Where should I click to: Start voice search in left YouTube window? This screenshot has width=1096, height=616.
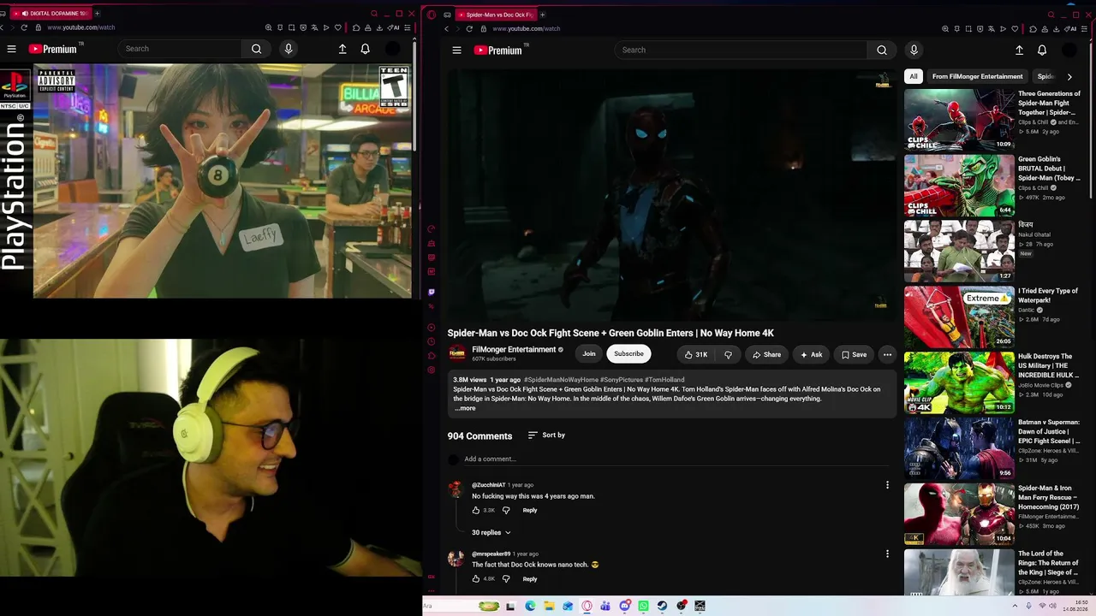289,49
